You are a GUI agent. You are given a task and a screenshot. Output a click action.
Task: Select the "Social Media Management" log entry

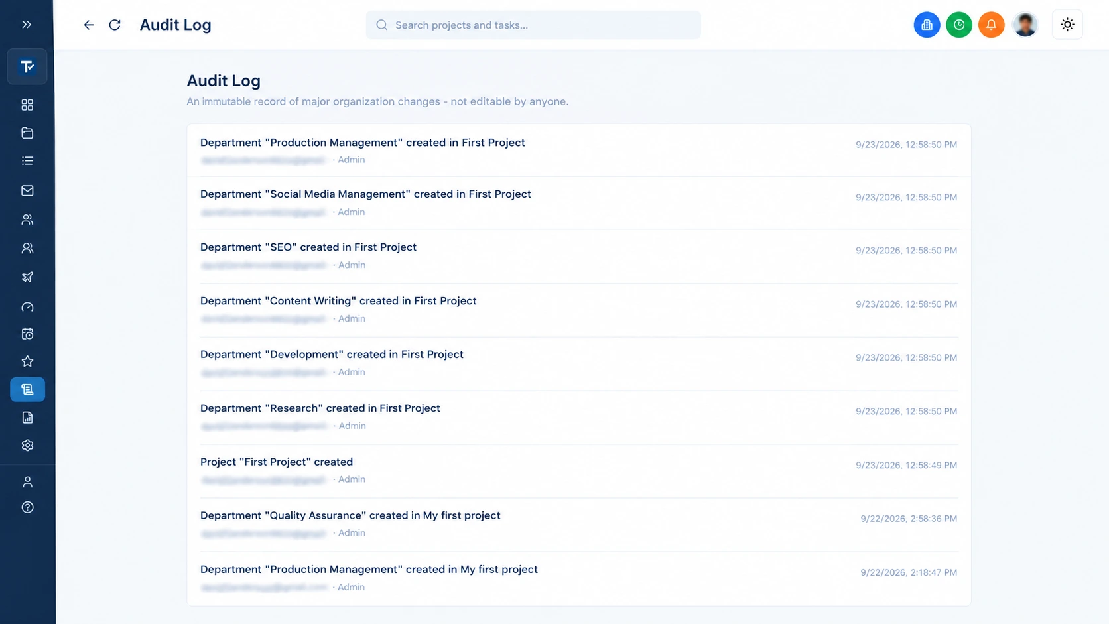(x=579, y=203)
